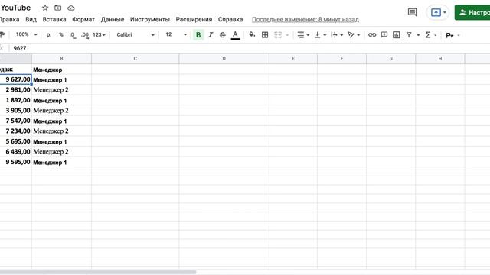The height and width of the screenshot is (275, 490).
Task: Open the Данные menu
Action: pyautogui.click(x=113, y=19)
